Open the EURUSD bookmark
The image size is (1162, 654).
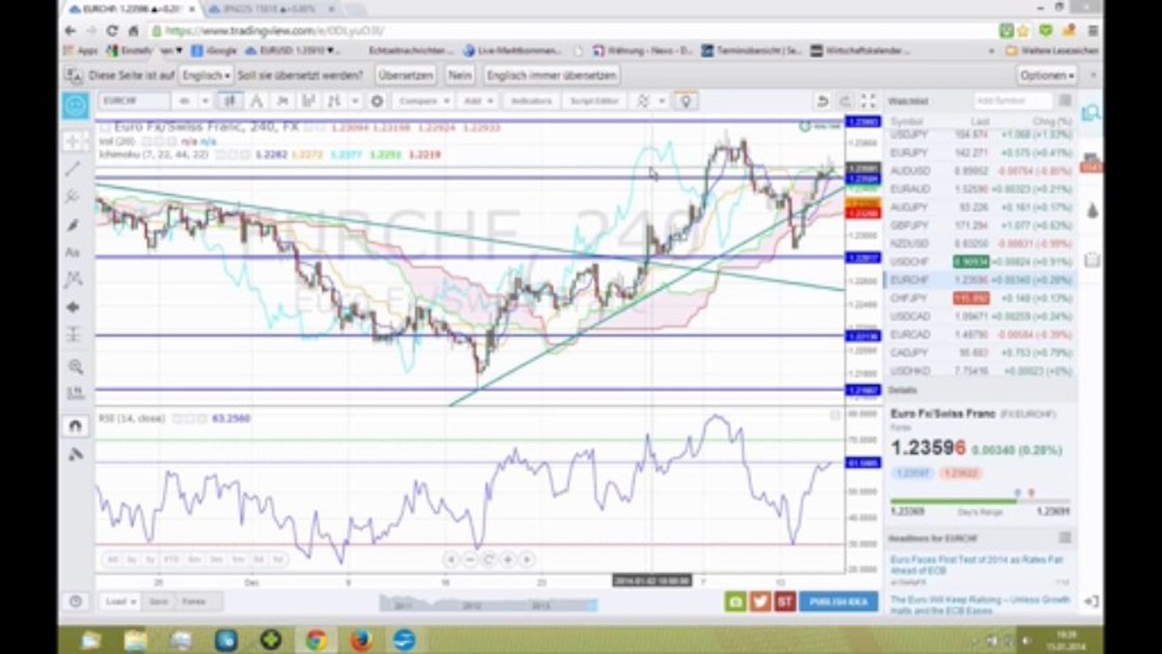click(292, 51)
